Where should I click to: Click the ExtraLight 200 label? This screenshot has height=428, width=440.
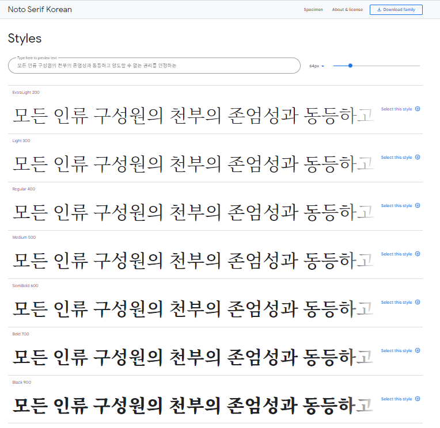[26, 92]
